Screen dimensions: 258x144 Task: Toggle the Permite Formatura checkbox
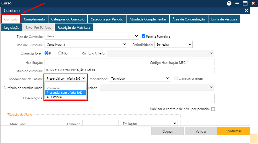pyautogui.click(x=144, y=36)
